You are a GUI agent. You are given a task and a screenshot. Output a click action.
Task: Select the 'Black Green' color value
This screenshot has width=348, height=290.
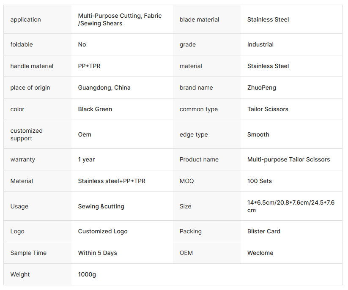[x=95, y=109]
